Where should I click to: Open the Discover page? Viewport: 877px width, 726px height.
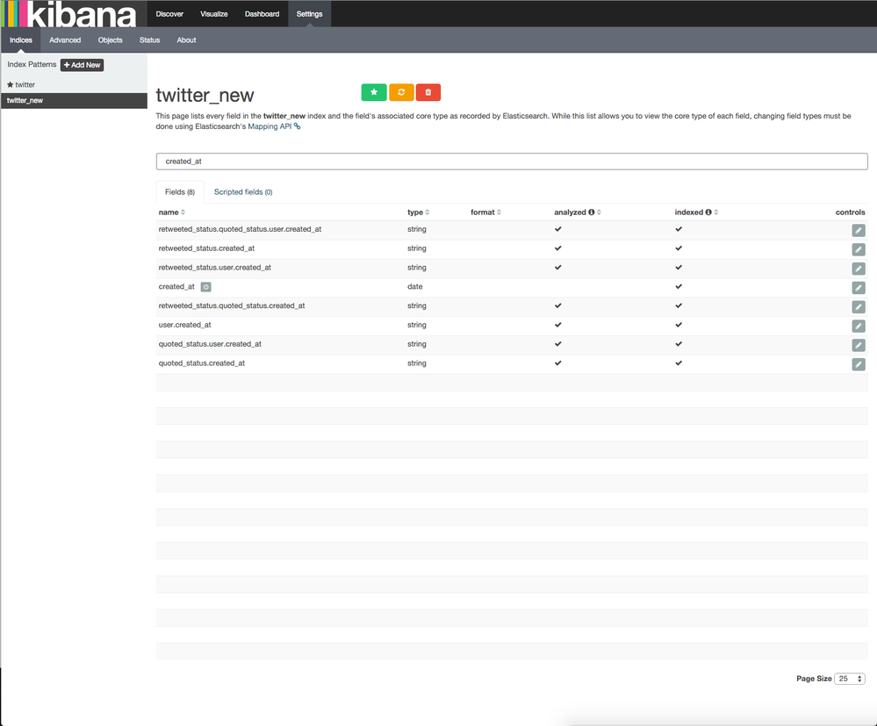point(169,13)
